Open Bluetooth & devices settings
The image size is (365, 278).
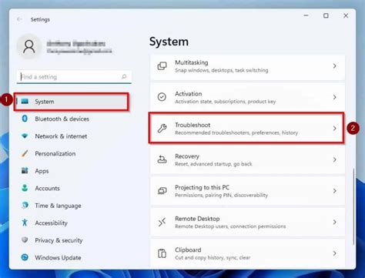point(62,119)
